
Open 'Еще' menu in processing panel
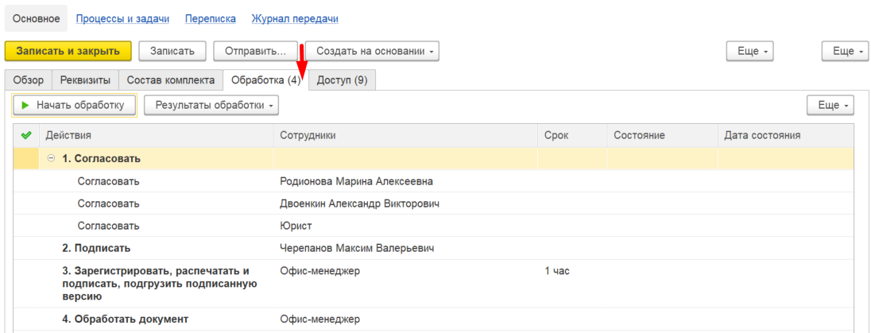[x=830, y=105]
